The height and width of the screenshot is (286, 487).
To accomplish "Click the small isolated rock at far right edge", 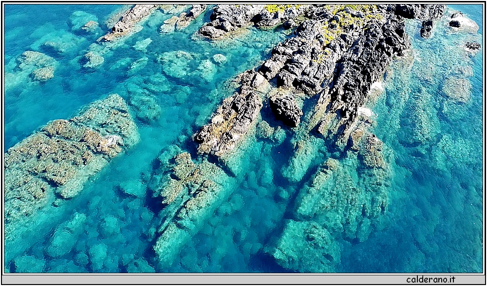I will point(472,46).
